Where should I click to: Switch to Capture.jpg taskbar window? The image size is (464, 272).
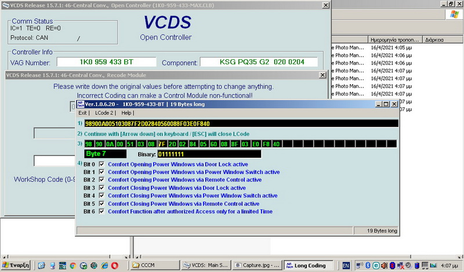click(257, 265)
